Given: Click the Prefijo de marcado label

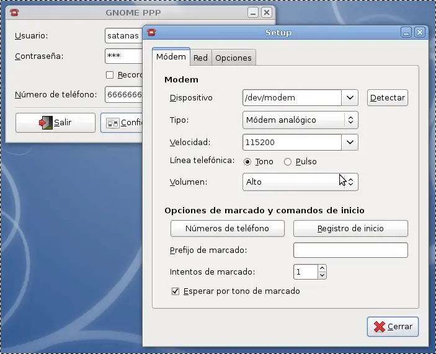Looking at the screenshot, I should click(x=208, y=250).
